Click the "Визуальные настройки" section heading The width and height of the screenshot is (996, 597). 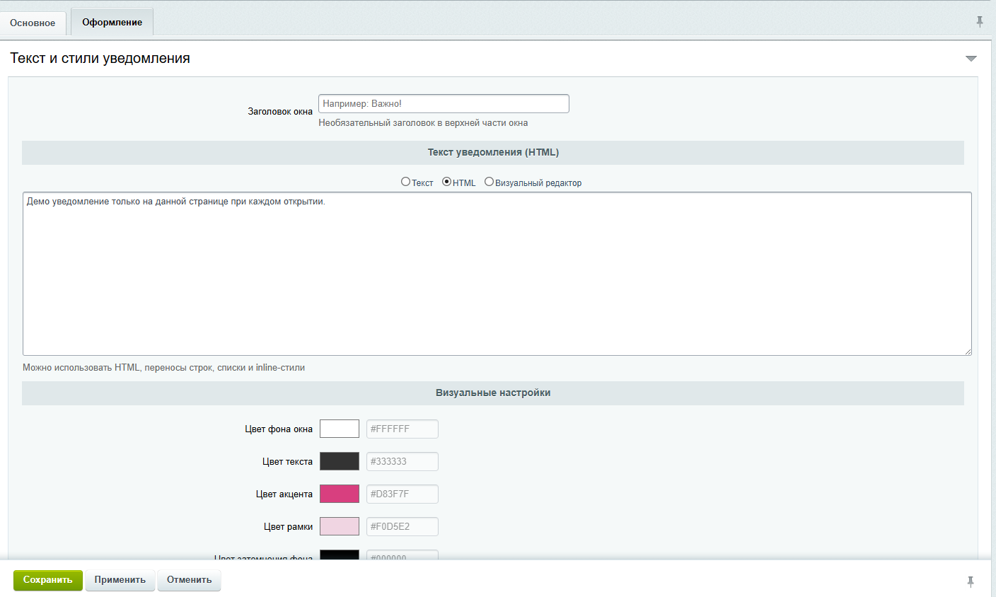(x=493, y=393)
